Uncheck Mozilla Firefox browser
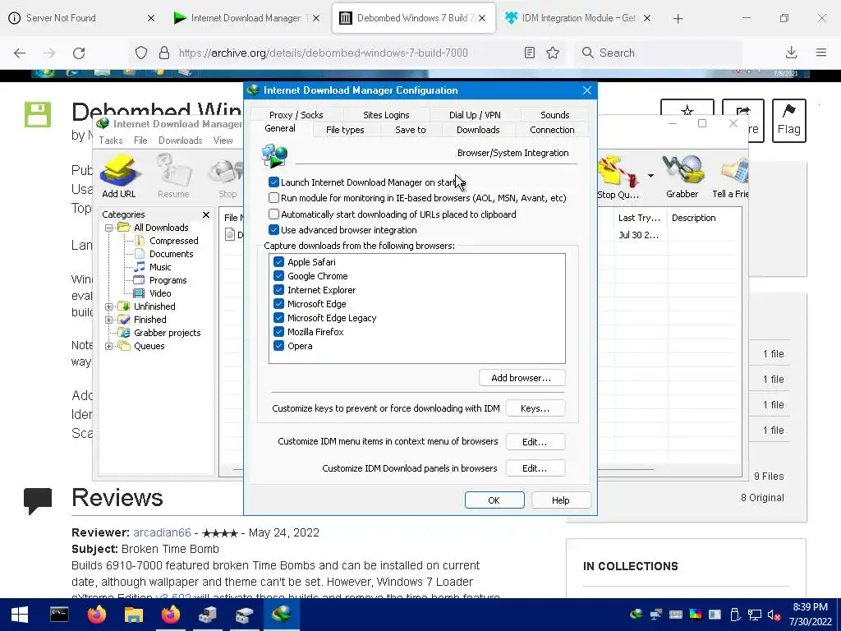 click(x=278, y=332)
